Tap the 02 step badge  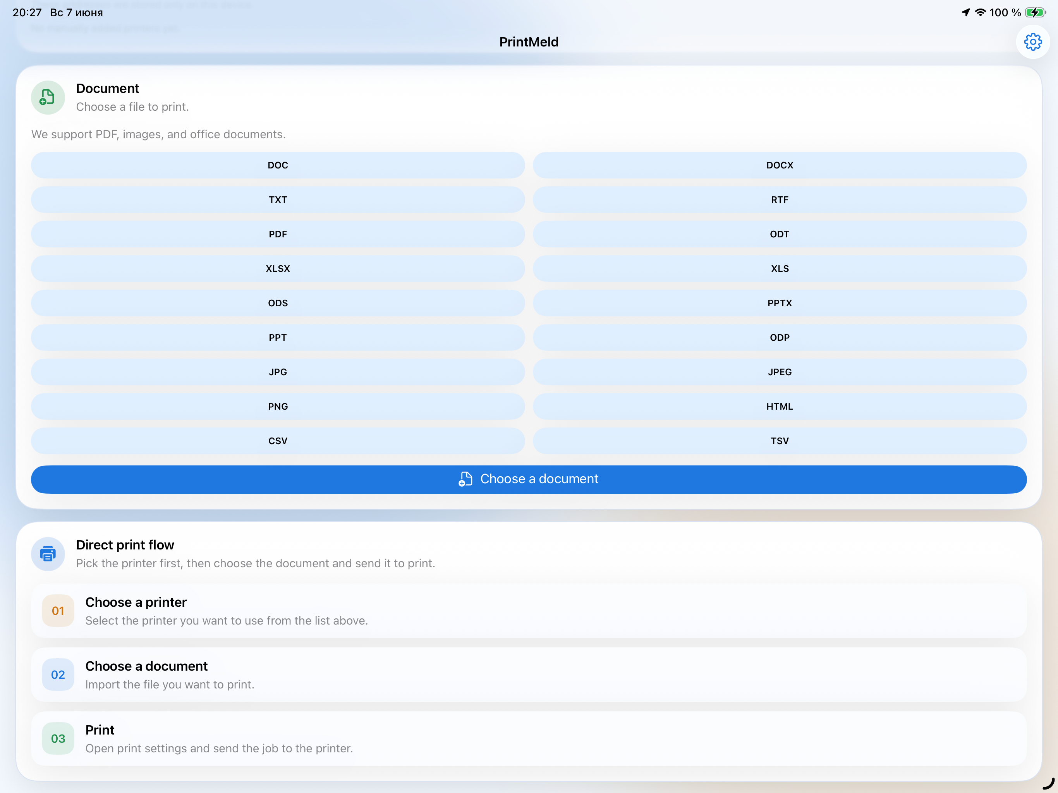click(58, 675)
